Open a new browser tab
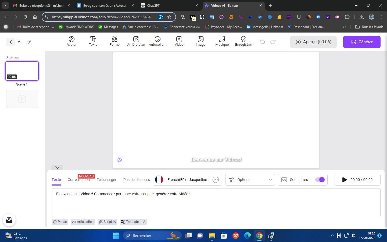This screenshot has height=242, width=387. 270,5
